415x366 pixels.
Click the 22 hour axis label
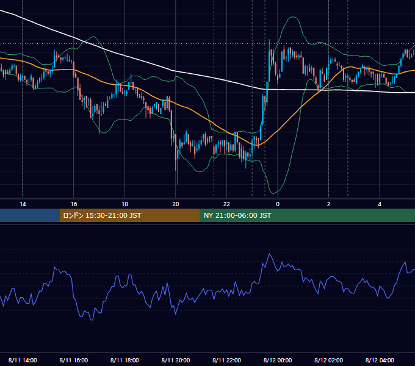click(x=226, y=204)
